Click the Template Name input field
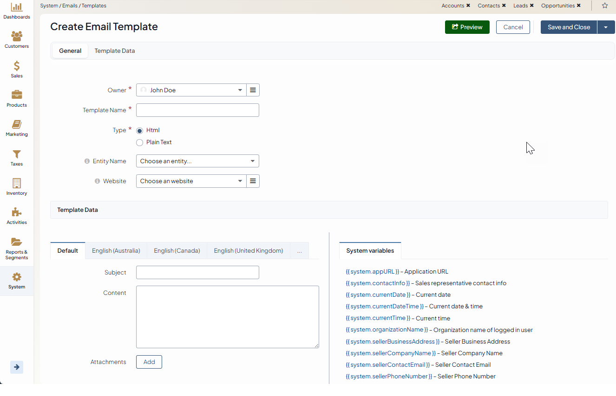 click(197, 110)
